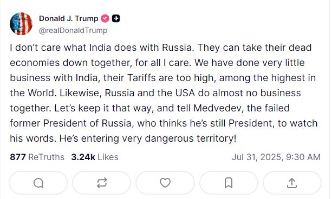This screenshot has height=199, width=332.
Task: View the 3.24k Likes list
Action: click(95, 157)
